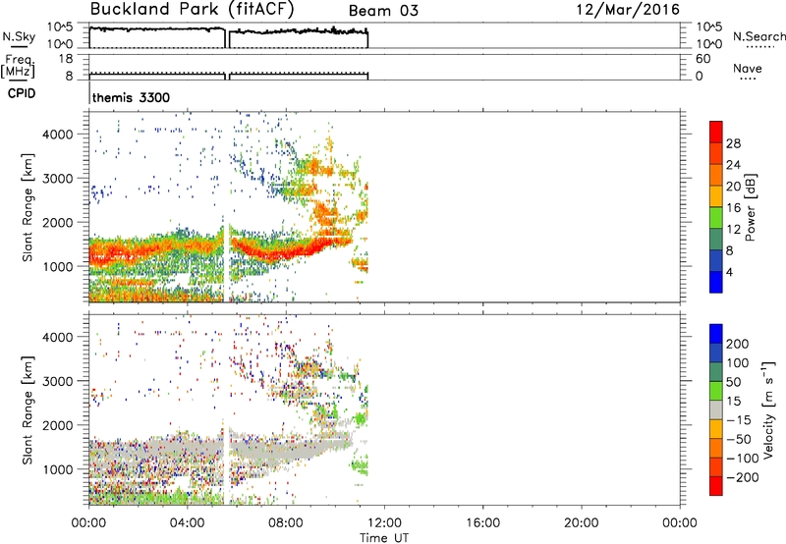This screenshot has height=544, width=786.
Task: Click the '16:00' time tick label
Action: tap(482, 523)
